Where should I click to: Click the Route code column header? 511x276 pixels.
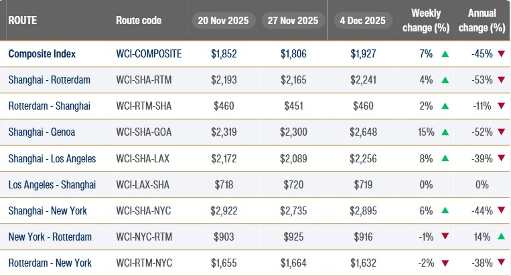pos(139,20)
